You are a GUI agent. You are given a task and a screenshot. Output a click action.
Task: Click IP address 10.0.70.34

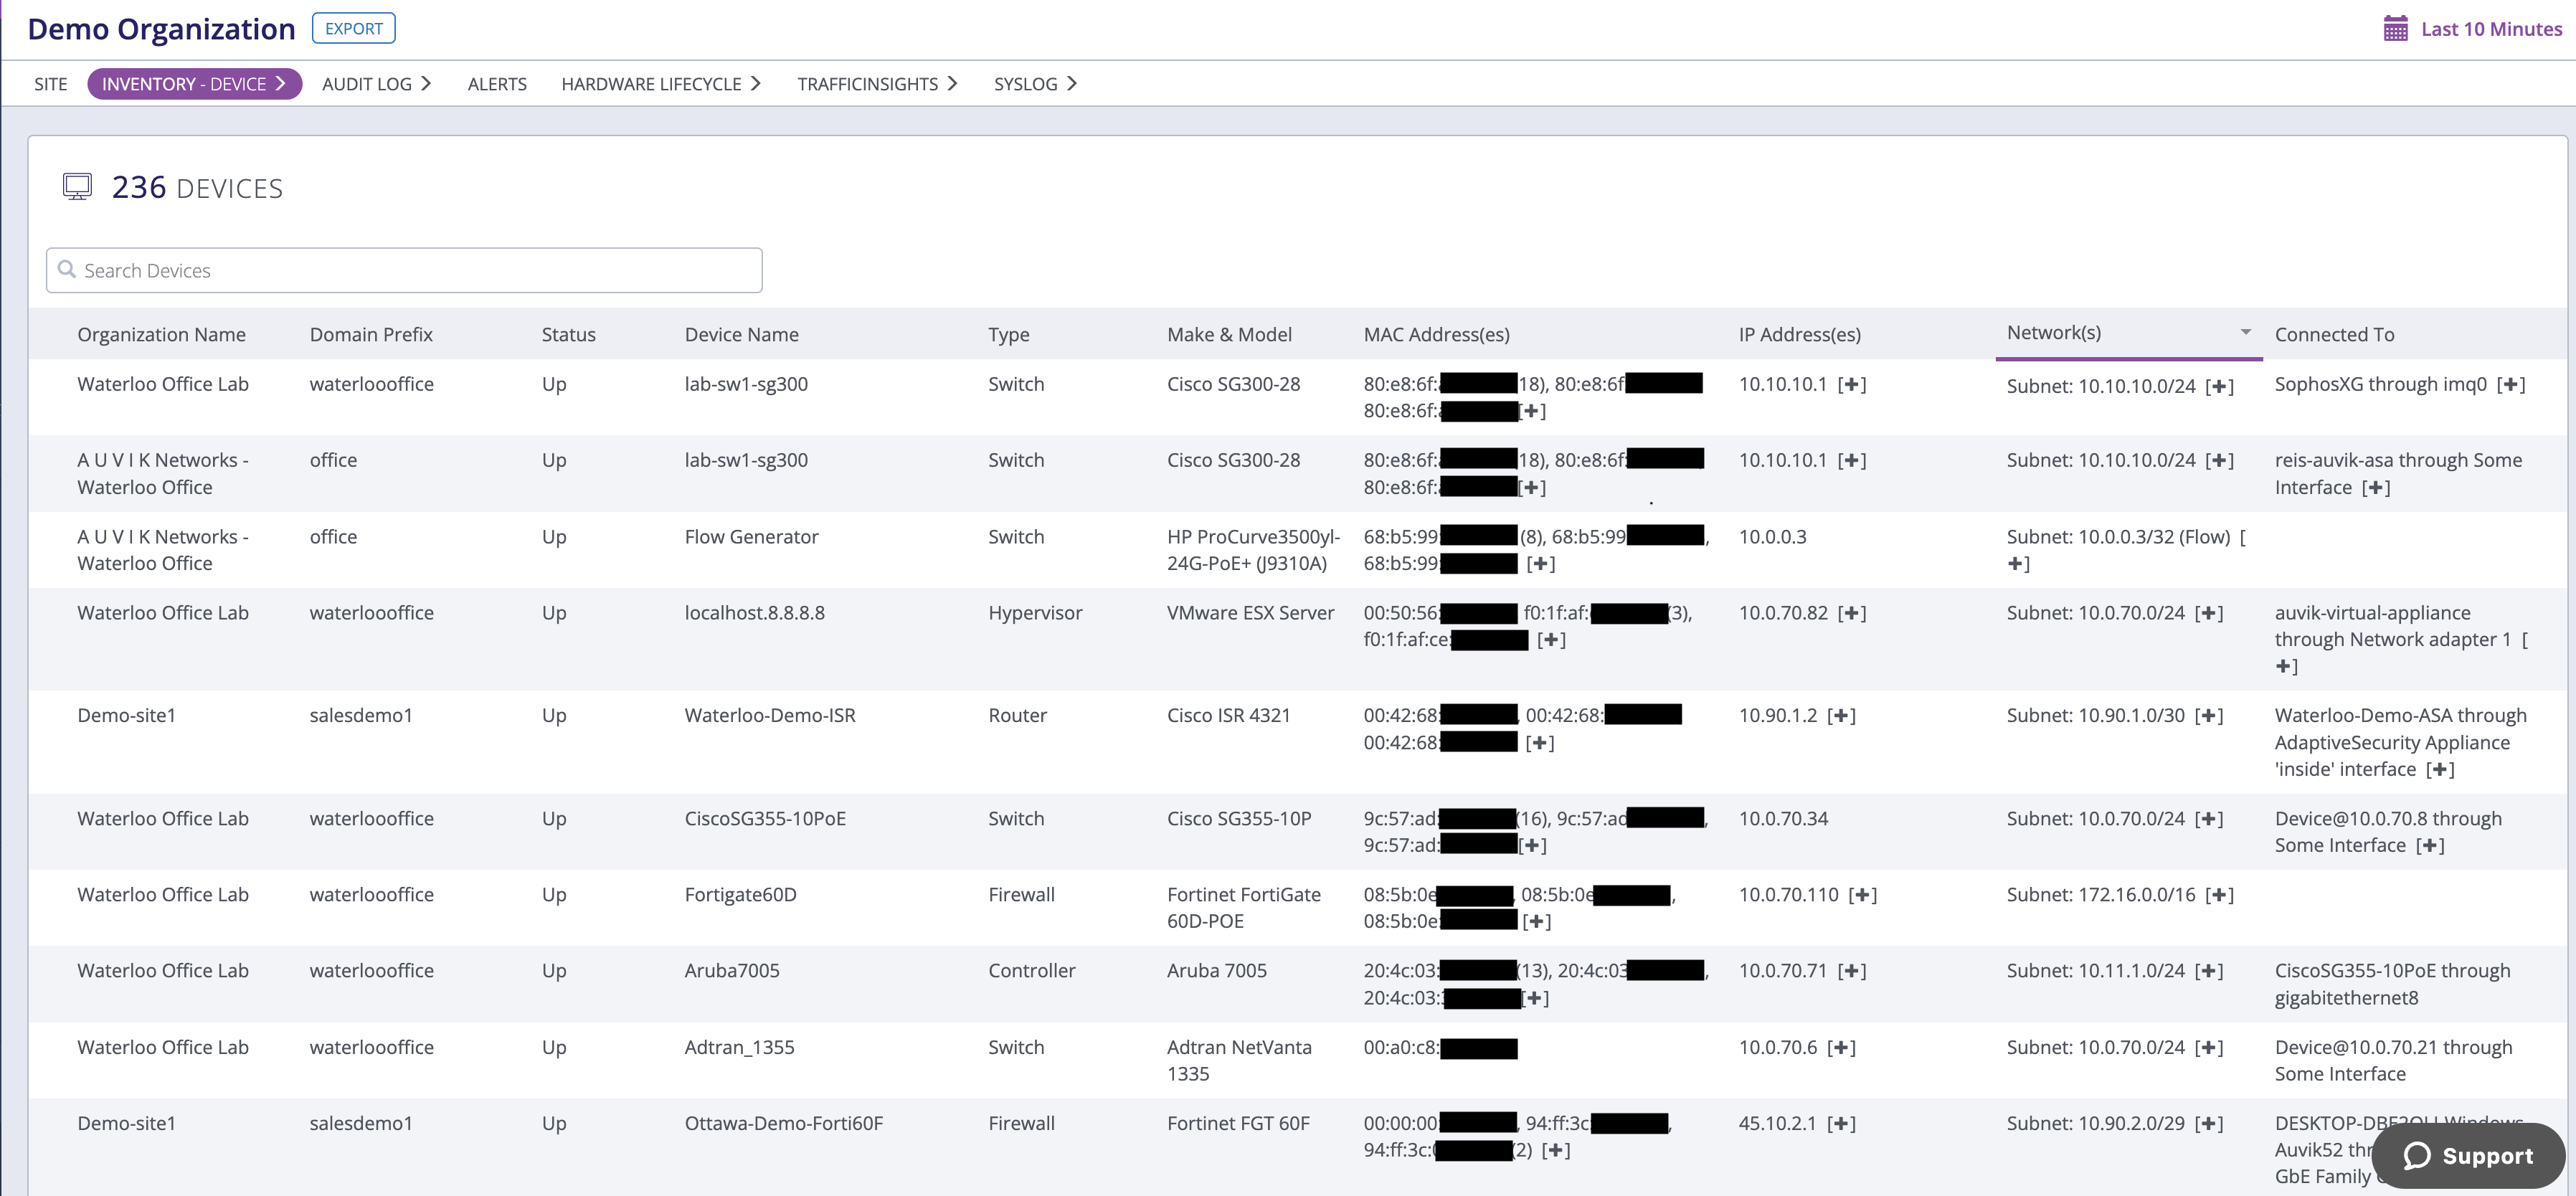1783,819
